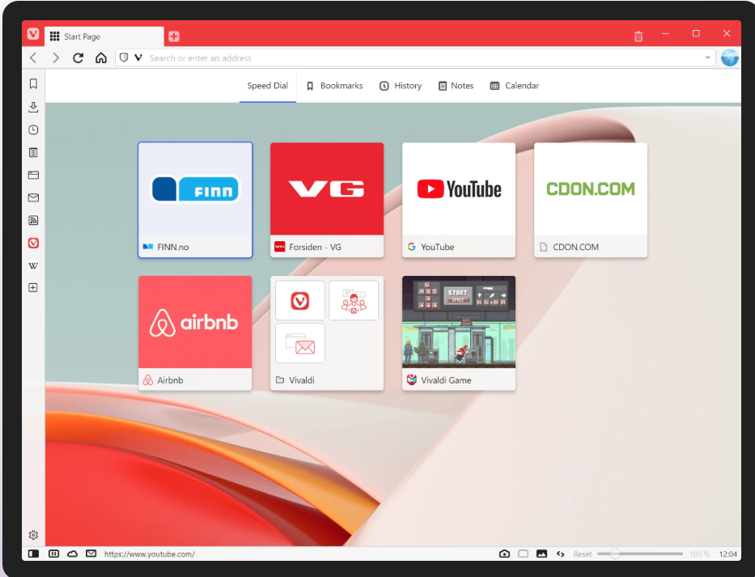Add a new web panel with the plus icon

coord(33,287)
